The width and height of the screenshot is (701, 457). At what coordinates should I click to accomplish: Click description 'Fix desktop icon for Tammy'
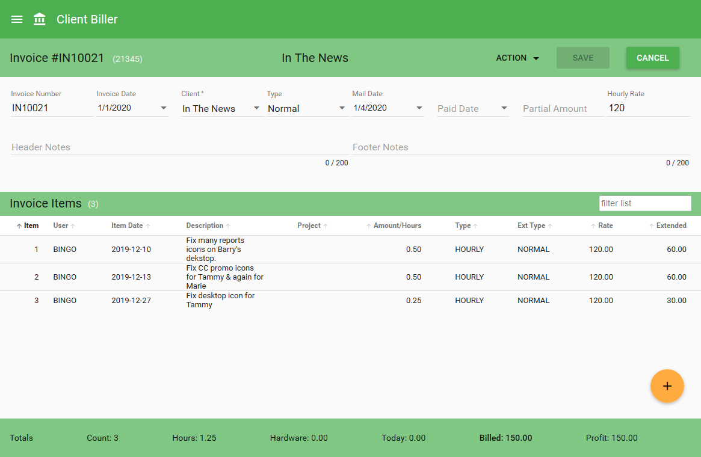coord(220,300)
